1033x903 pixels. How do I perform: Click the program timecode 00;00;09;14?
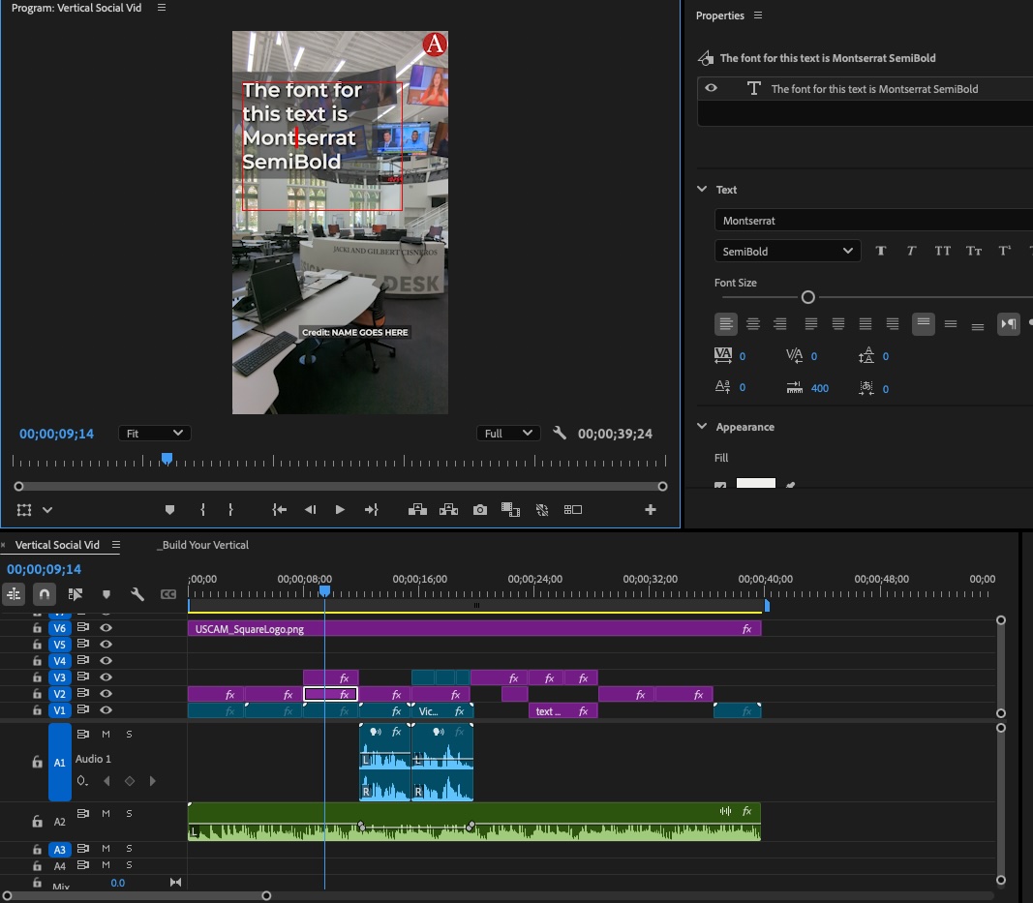pyautogui.click(x=56, y=434)
